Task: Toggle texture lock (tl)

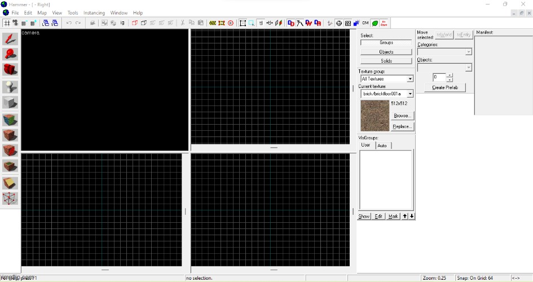Action: [x=261, y=23]
